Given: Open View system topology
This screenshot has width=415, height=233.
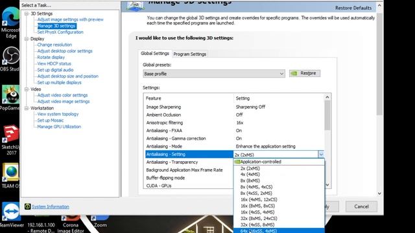Looking at the screenshot, I should pos(58,114).
